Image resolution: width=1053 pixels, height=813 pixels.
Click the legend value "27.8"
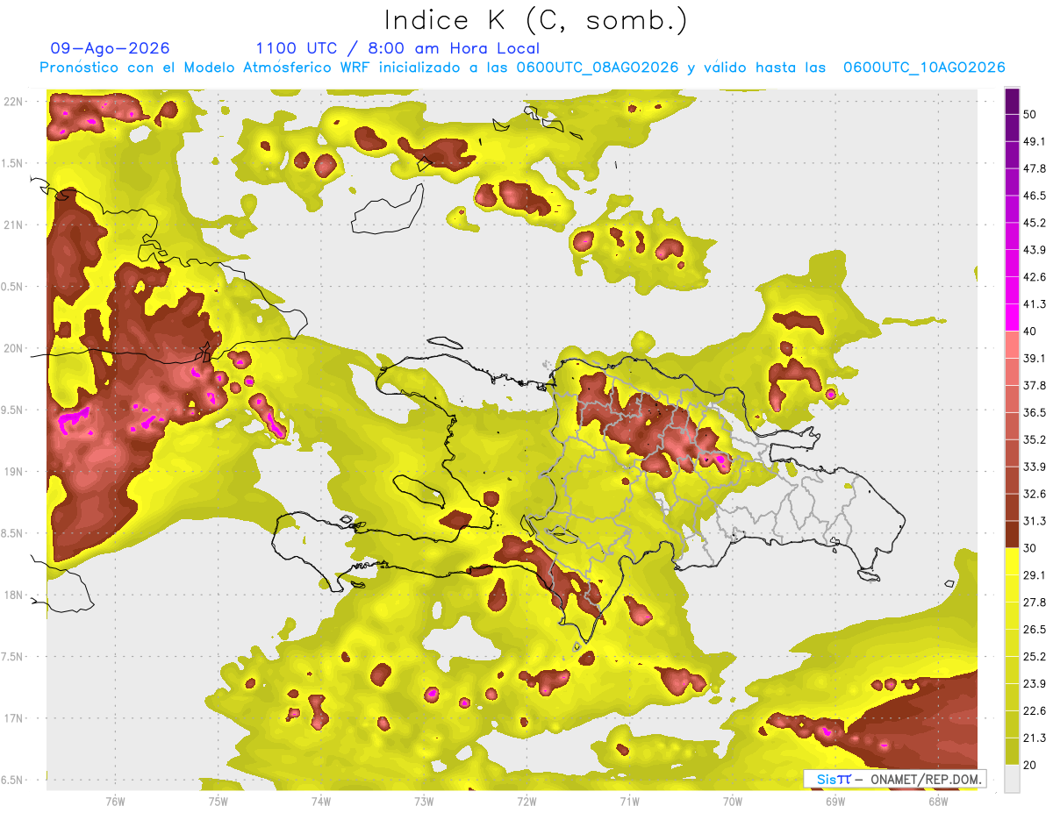[1035, 603]
